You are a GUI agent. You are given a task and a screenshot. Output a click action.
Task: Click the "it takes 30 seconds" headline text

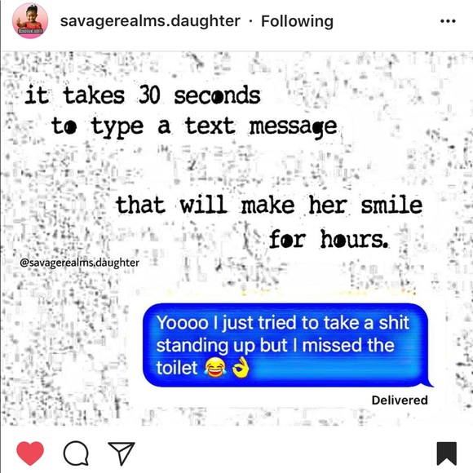143,95
